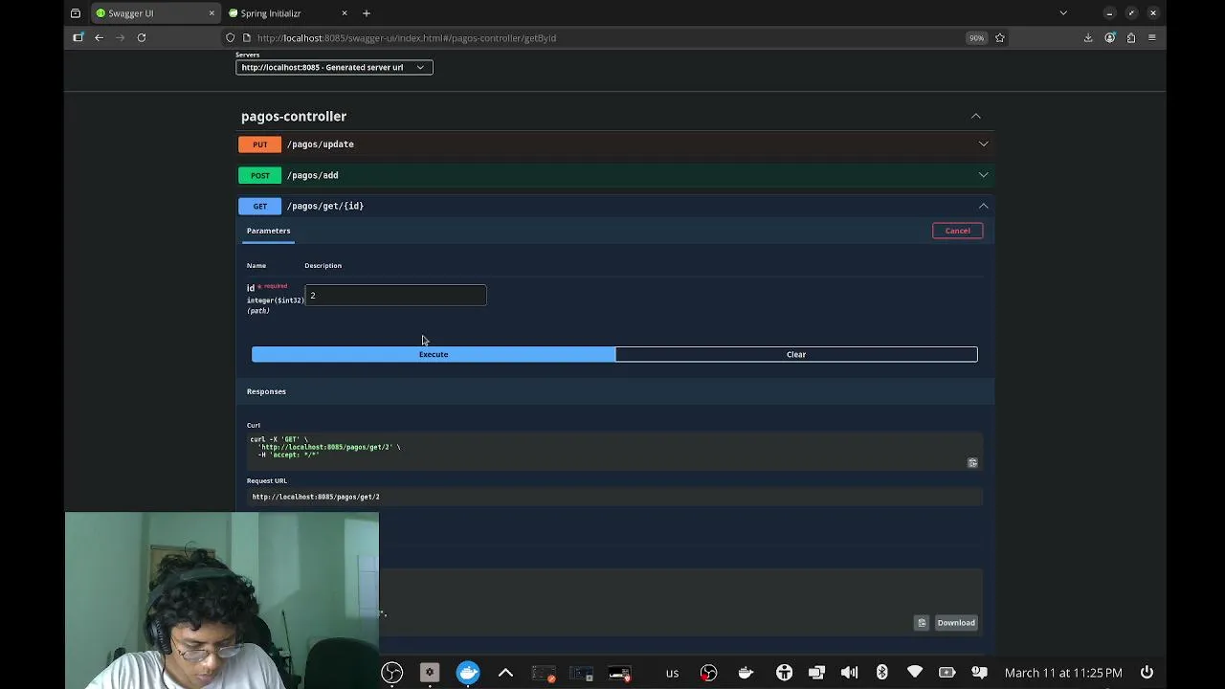The image size is (1225, 689).
Task: Clear the executed response
Action: click(796, 354)
